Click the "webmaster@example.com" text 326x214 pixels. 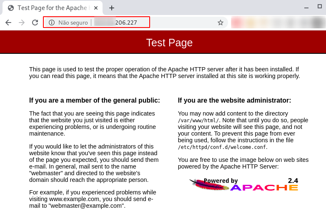tap(86, 206)
